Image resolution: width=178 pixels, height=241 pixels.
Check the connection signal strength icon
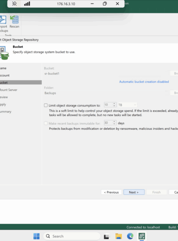point(27,4)
